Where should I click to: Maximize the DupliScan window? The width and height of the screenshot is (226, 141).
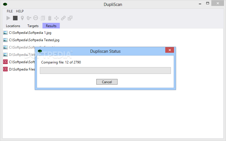(x=208, y=3)
